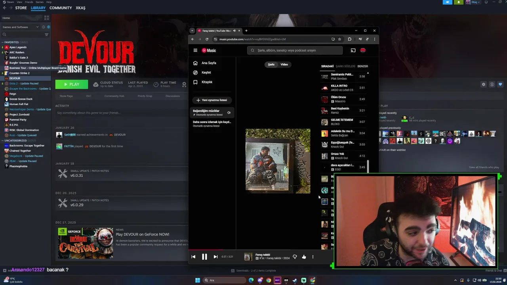
Task: View site information in the address bar
Action: pyautogui.click(x=215, y=39)
